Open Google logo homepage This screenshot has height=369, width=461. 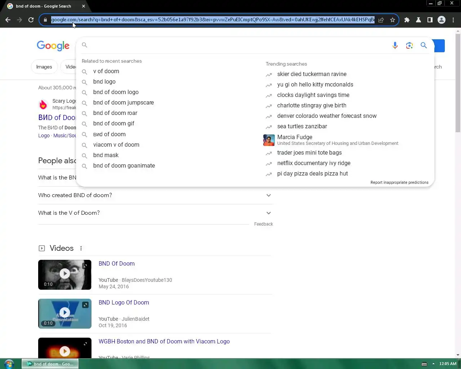53,46
